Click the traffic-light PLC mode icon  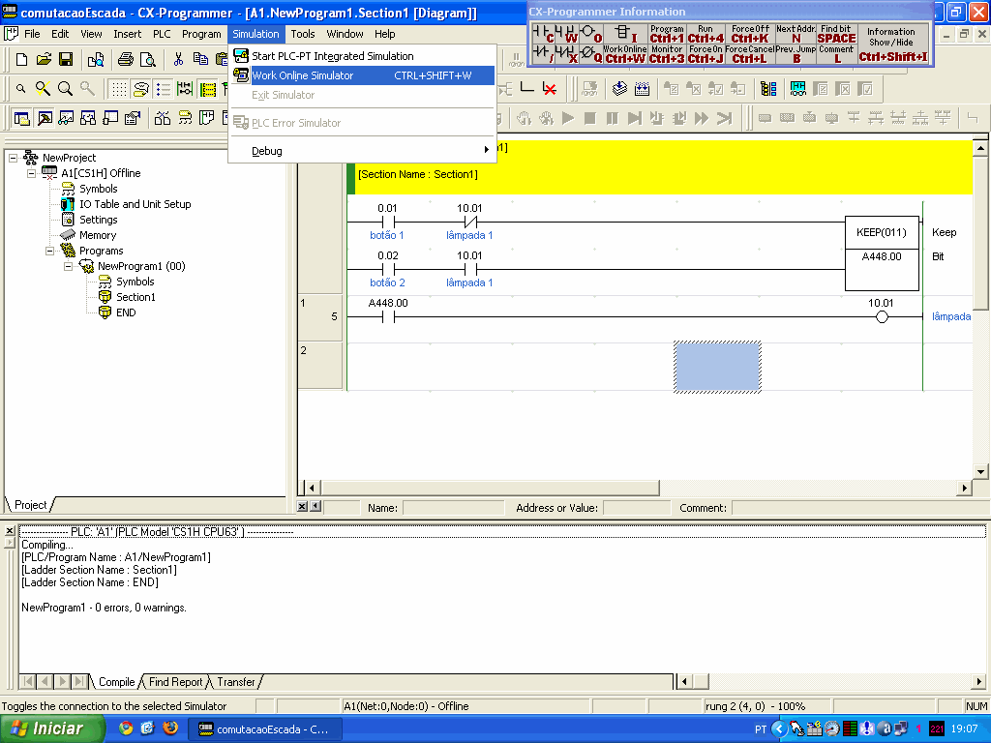click(x=768, y=89)
